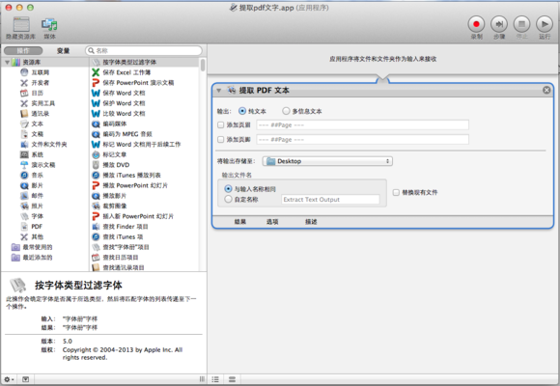Open the 描述 (Description) tab of the action
Viewport: 560px width, 386px height.
point(311,222)
